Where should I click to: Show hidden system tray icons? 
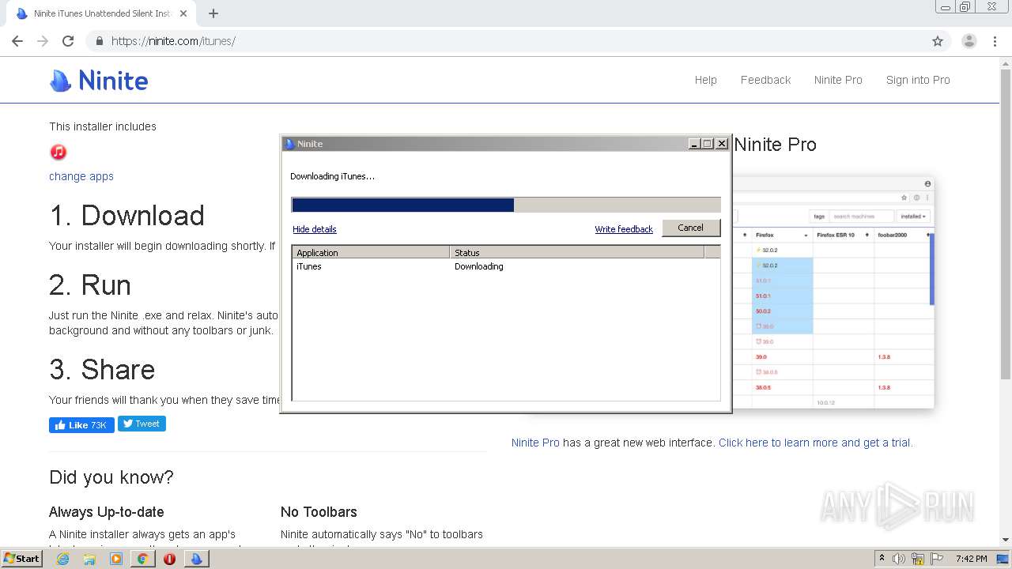tap(882, 559)
